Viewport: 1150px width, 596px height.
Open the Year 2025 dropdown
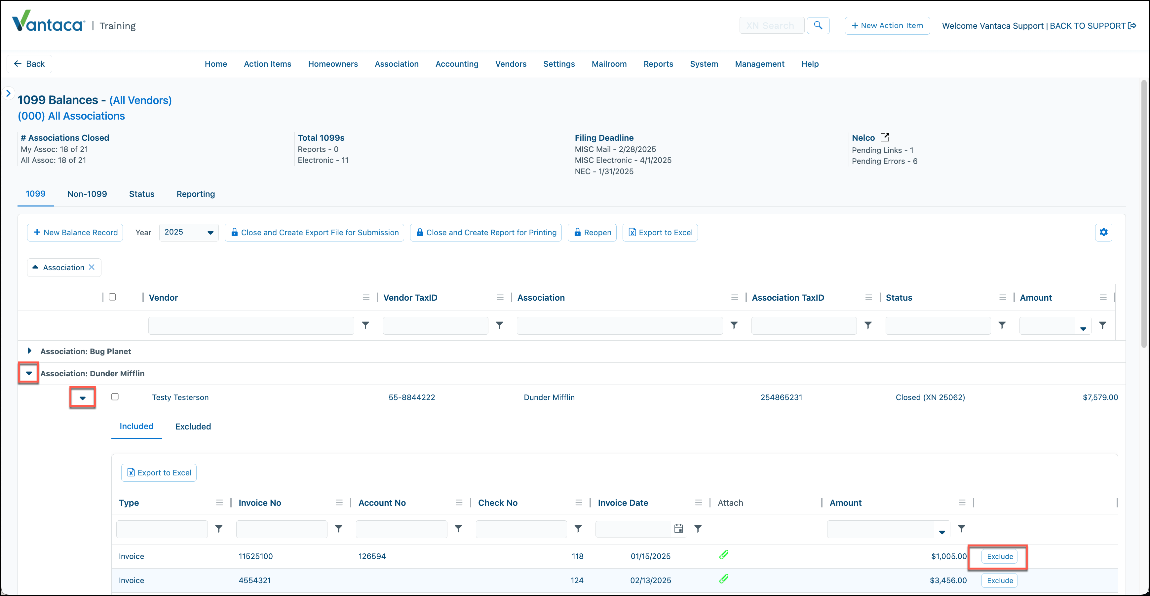[x=189, y=232]
